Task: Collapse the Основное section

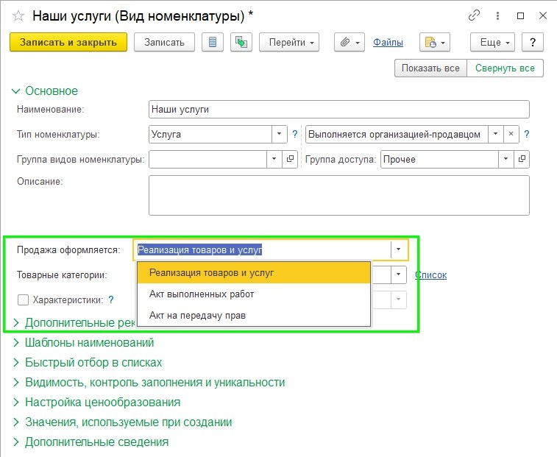Action: (45, 91)
